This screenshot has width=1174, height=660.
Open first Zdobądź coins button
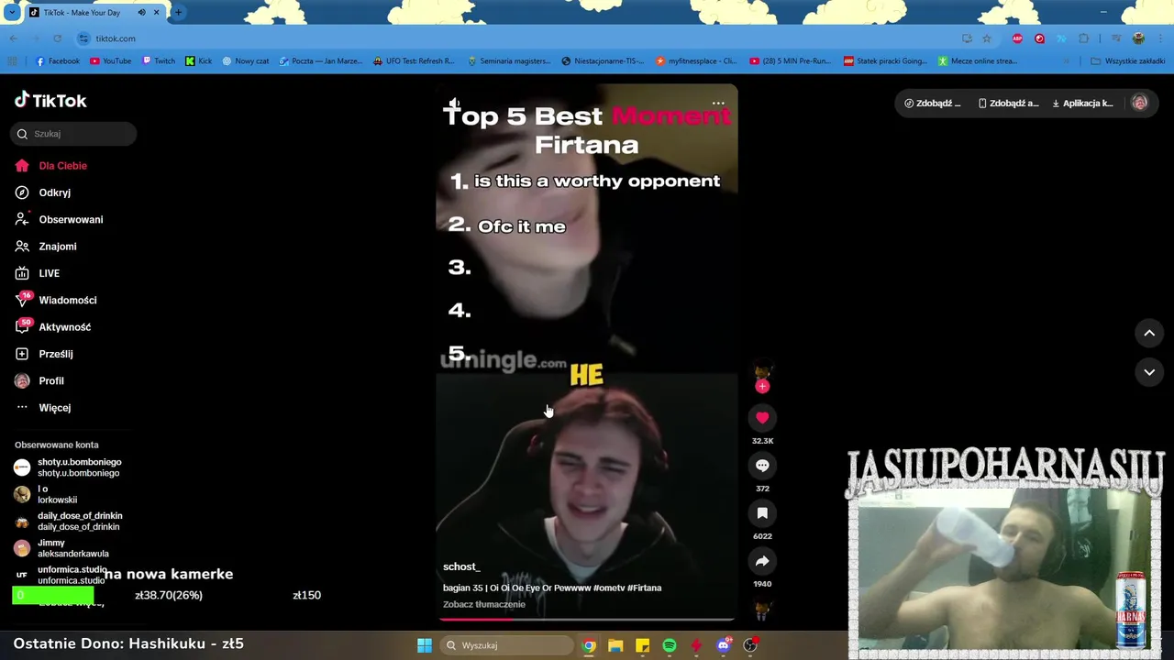pyautogui.click(x=933, y=104)
